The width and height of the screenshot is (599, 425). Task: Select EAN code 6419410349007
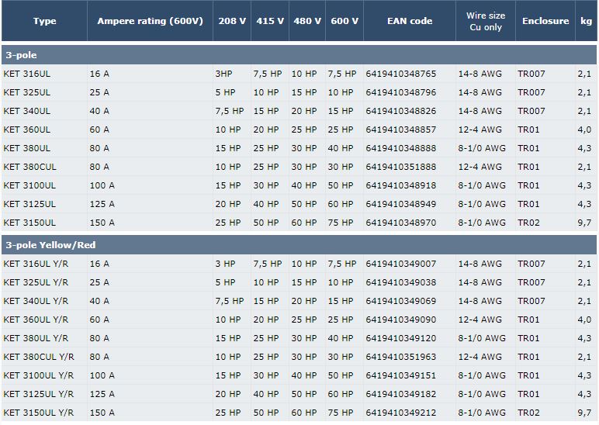coord(400,264)
